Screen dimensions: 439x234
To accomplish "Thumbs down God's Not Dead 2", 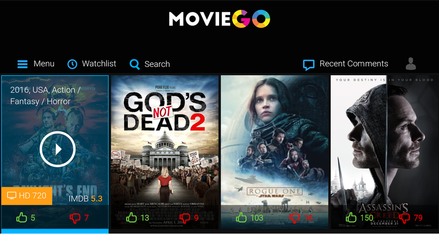I will (185, 218).
